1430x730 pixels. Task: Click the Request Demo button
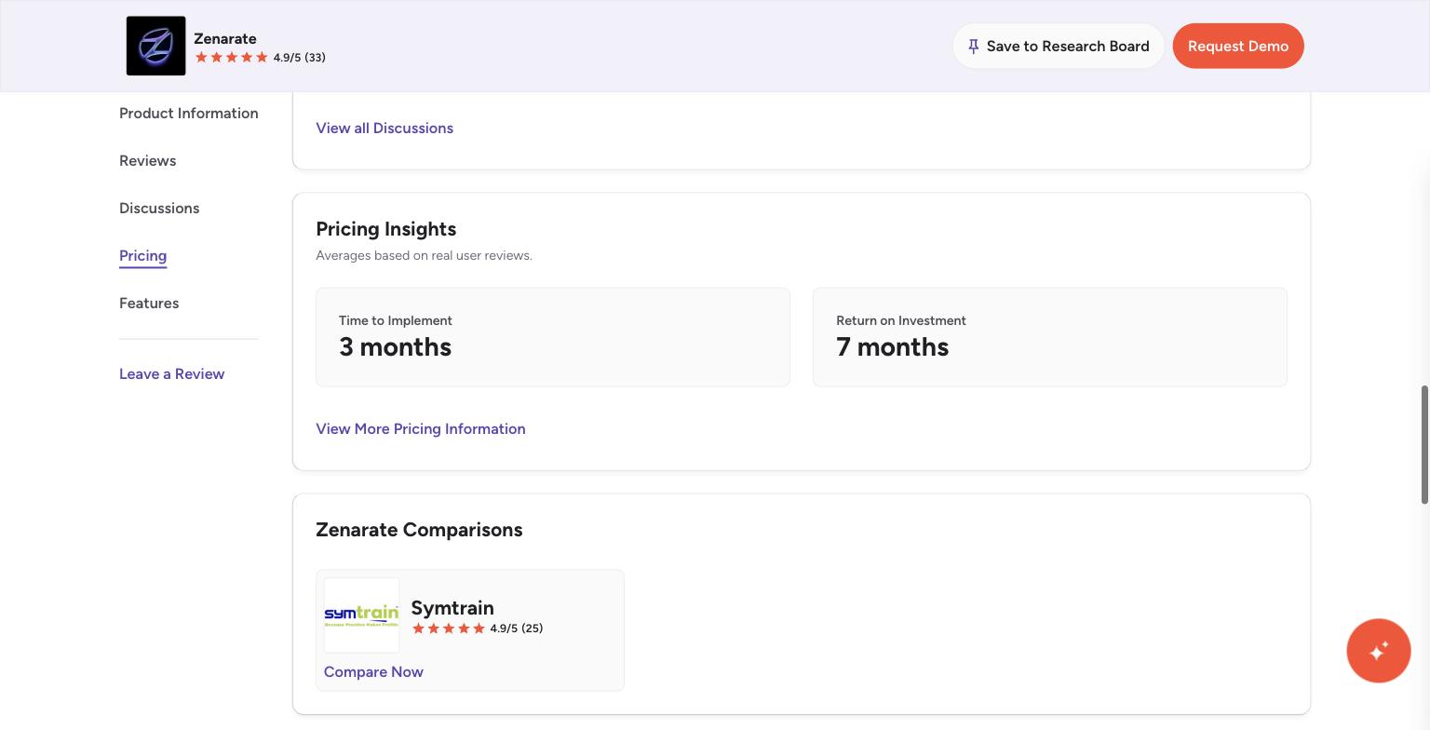[x=1238, y=46]
